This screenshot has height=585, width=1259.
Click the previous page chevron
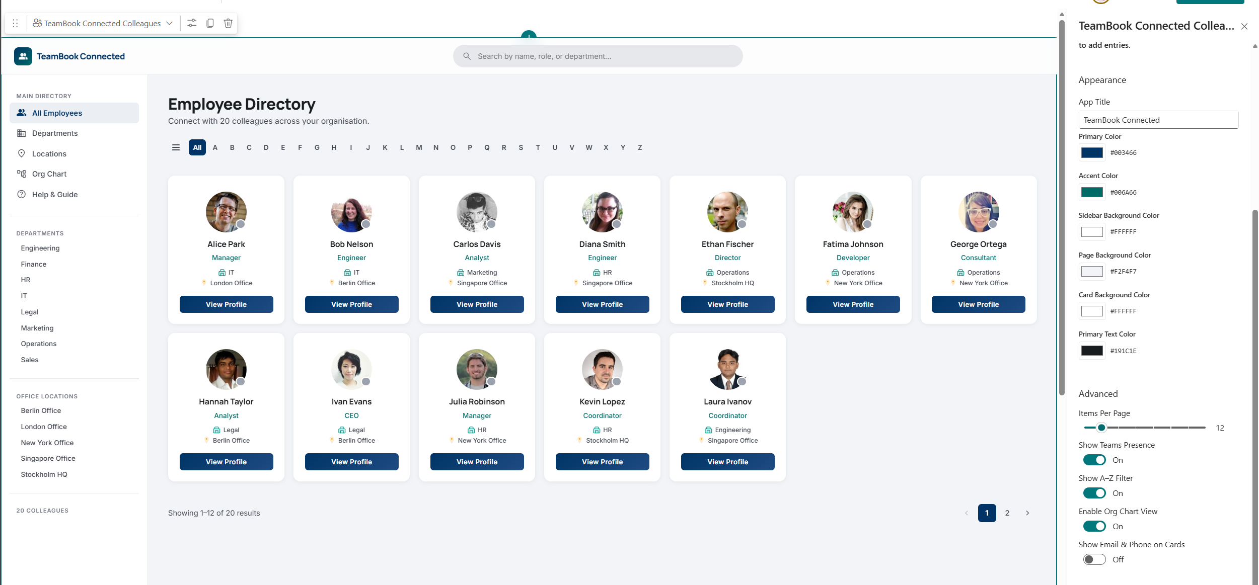966,513
